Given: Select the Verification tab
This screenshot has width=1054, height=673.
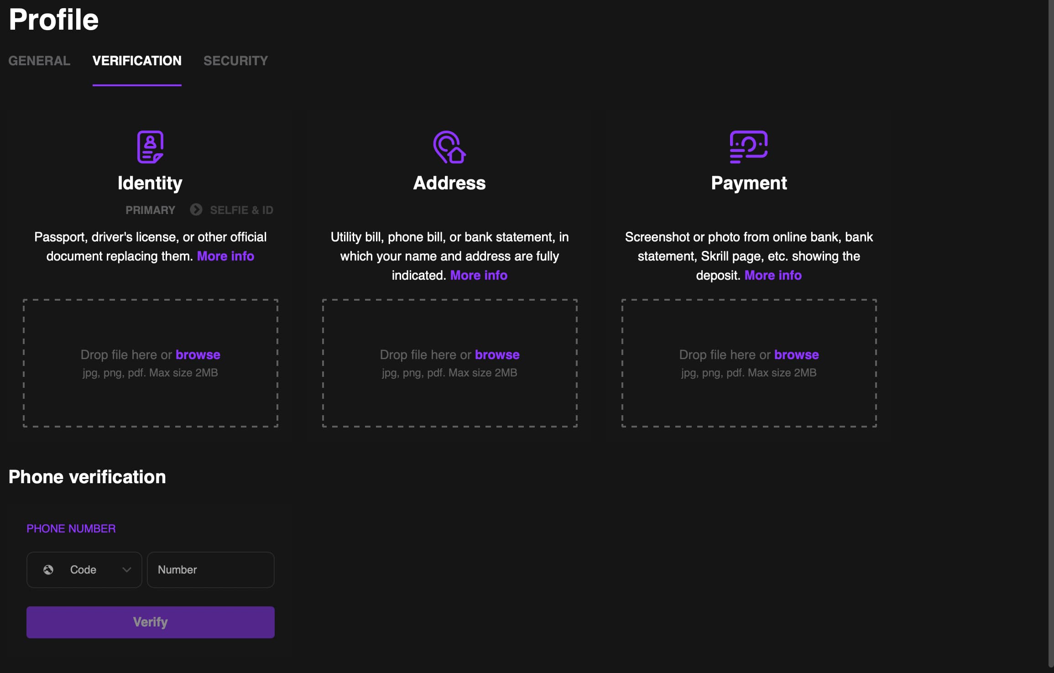Looking at the screenshot, I should point(137,61).
